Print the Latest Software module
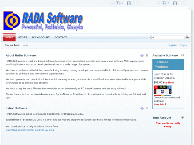The height and width of the screenshot is (145, 194). [142, 108]
